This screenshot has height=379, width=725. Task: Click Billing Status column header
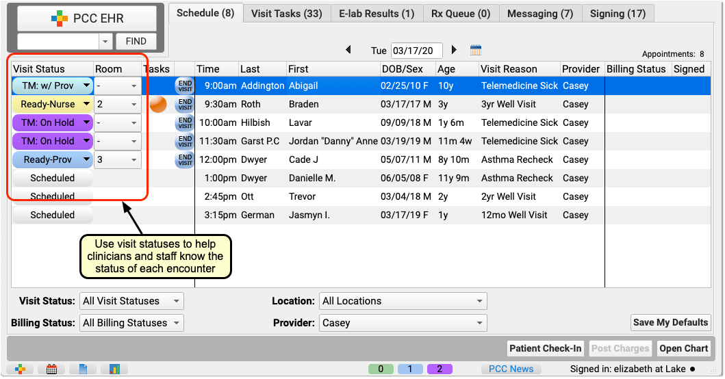click(x=638, y=69)
